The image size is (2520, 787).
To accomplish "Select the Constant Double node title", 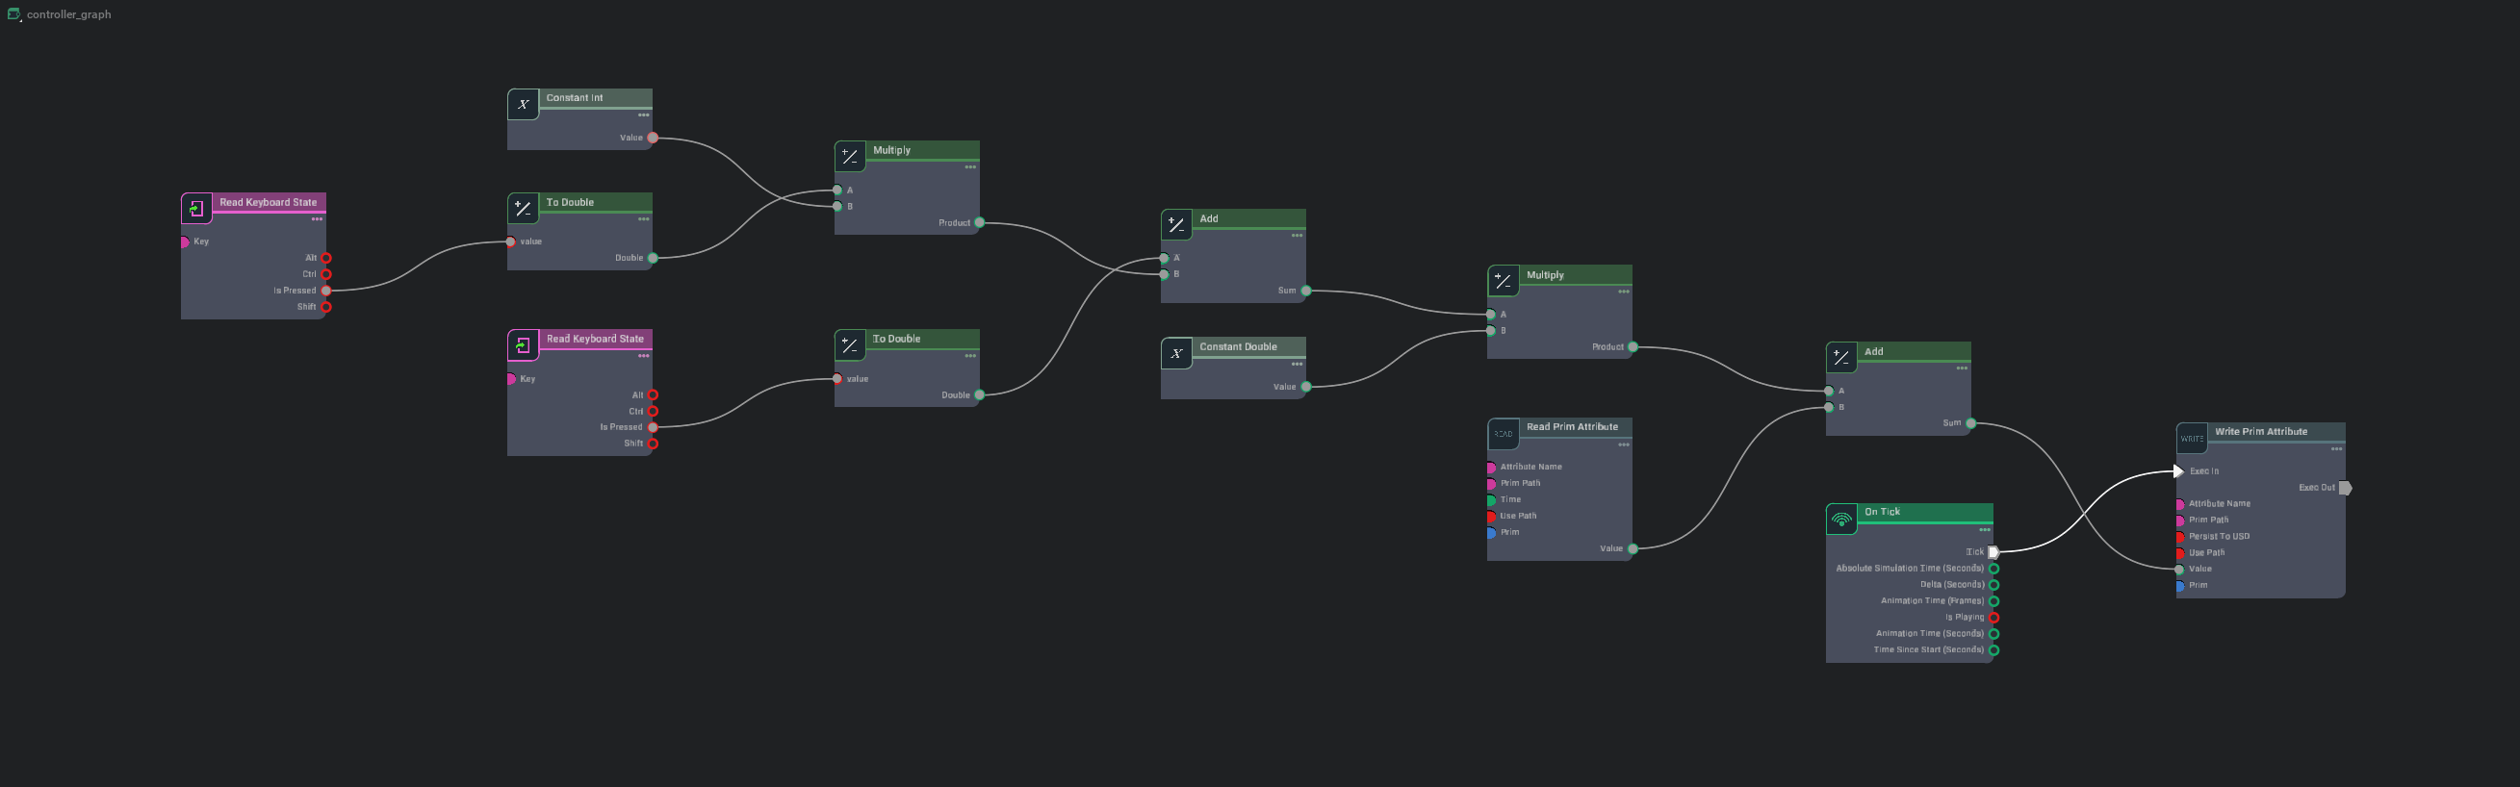I will pos(1238,346).
